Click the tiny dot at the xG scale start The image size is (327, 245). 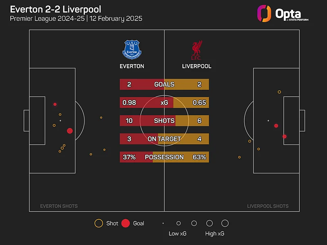[163, 223]
